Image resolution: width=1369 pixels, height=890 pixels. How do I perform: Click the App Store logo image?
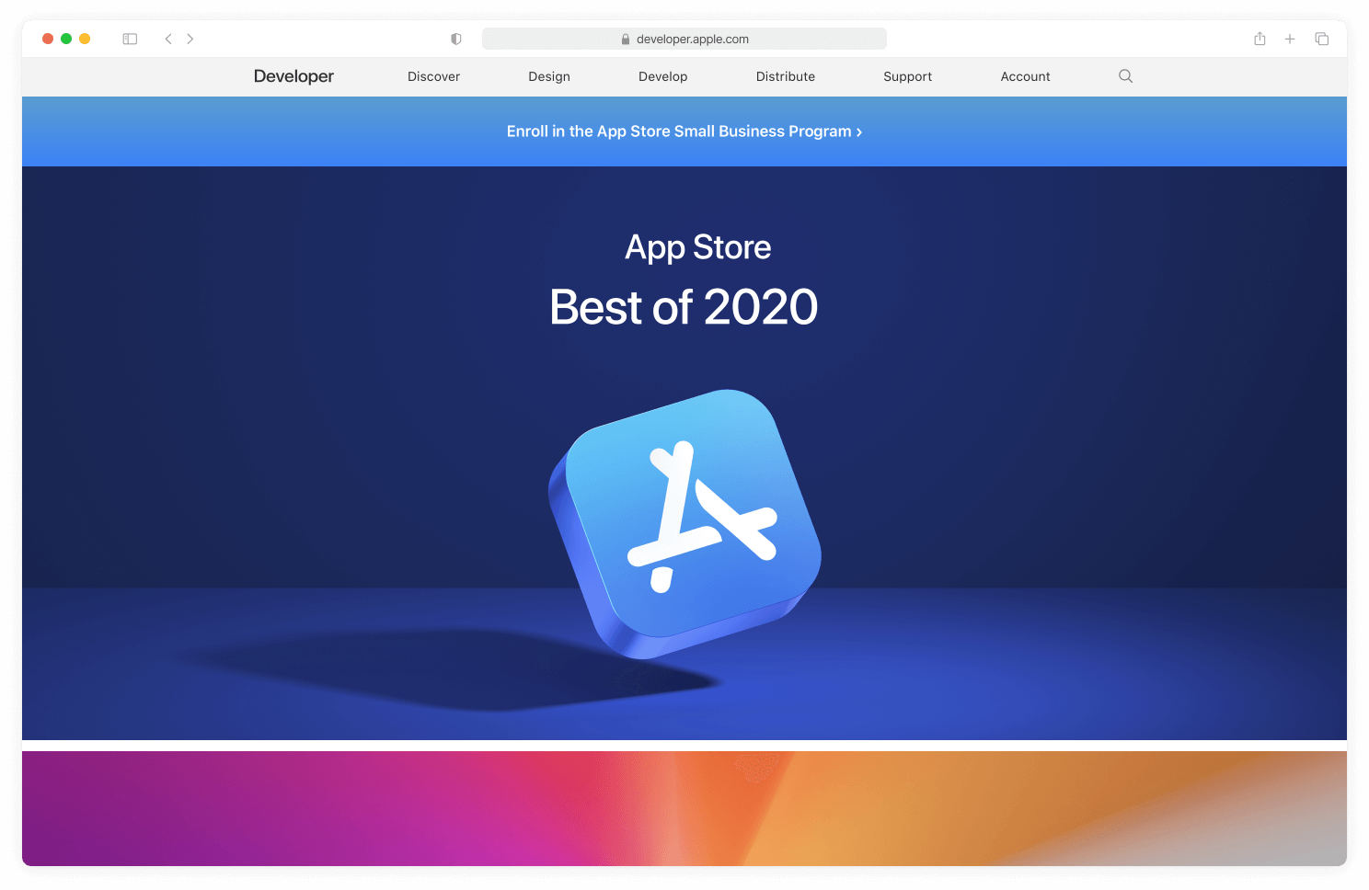coord(684,523)
